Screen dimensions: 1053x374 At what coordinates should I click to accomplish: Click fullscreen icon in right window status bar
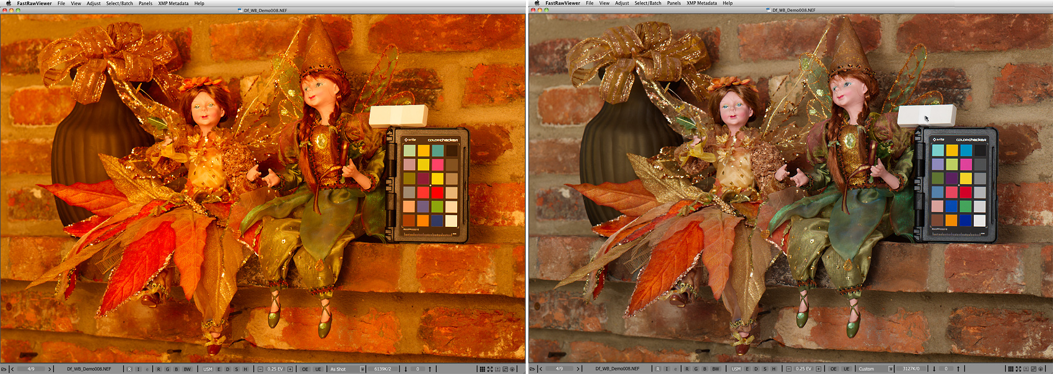click(1018, 369)
